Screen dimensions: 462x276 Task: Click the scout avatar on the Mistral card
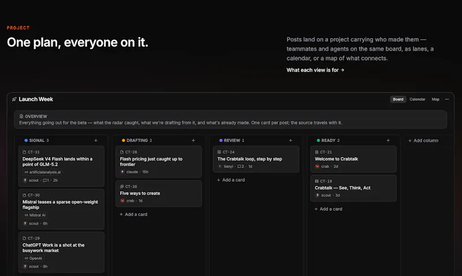25,223
